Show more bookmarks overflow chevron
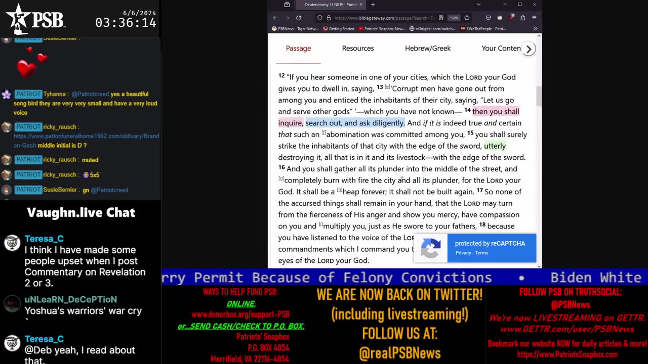Screen dimensions: 648x364 (x=535, y=29)
